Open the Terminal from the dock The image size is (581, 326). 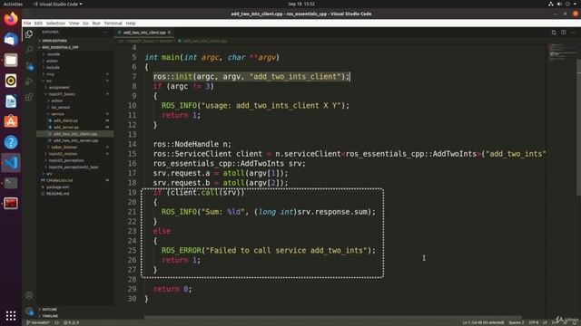[x=11, y=183]
